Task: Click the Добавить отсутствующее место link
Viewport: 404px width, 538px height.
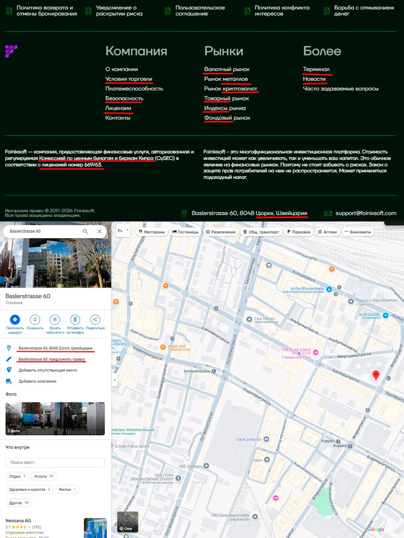Action: [x=48, y=370]
